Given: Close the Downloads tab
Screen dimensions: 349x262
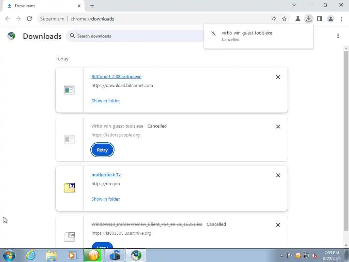Looking at the screenshot, I should click(x=79, y=6).
